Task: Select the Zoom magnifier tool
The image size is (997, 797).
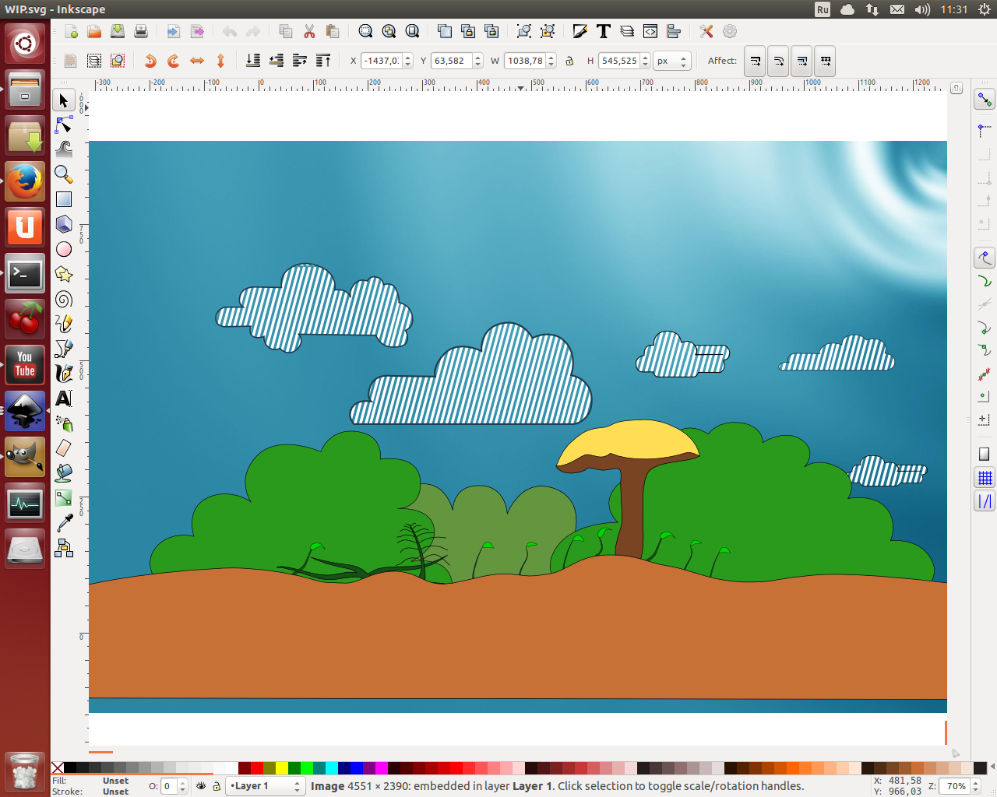Action: click(x=64, y=174)
